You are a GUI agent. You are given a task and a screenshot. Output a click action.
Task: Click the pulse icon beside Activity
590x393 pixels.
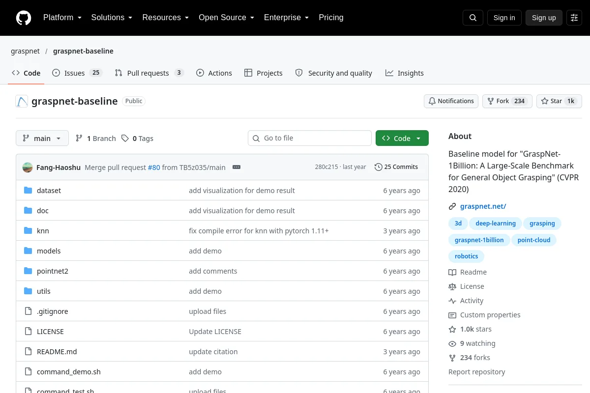(x=452, y=301)
